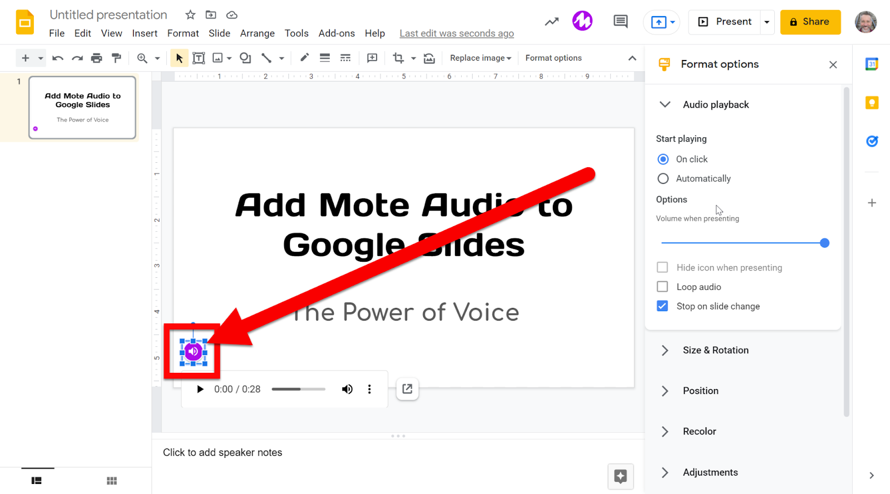
Task: Open the File menu
Action: click(x=57, y=33)
